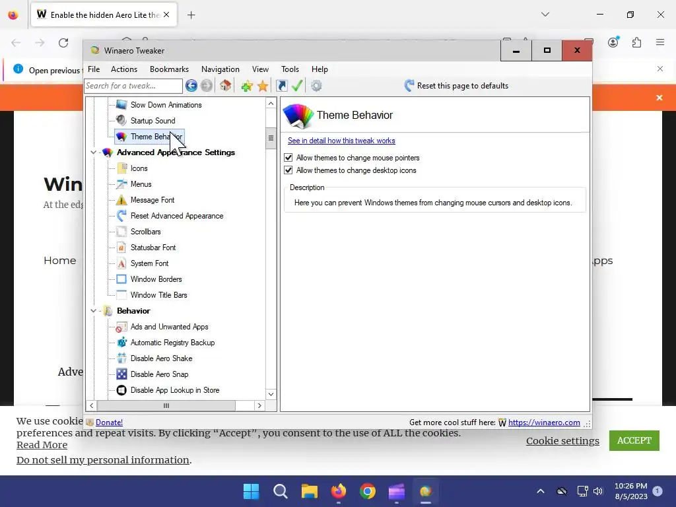This screenshot has height=507, width=676.
Task: Click the tree horizontal scrollbar left arrow
Action: click(91, 406)
